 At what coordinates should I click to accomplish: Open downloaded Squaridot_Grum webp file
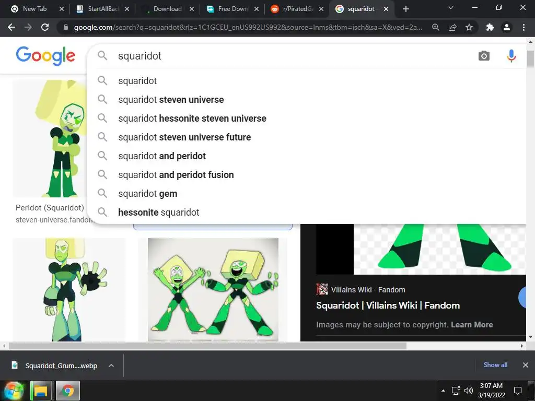click(61, 365)
